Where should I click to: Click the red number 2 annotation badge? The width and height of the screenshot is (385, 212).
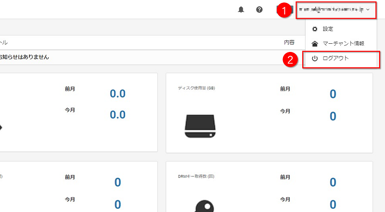click(290, 61)
